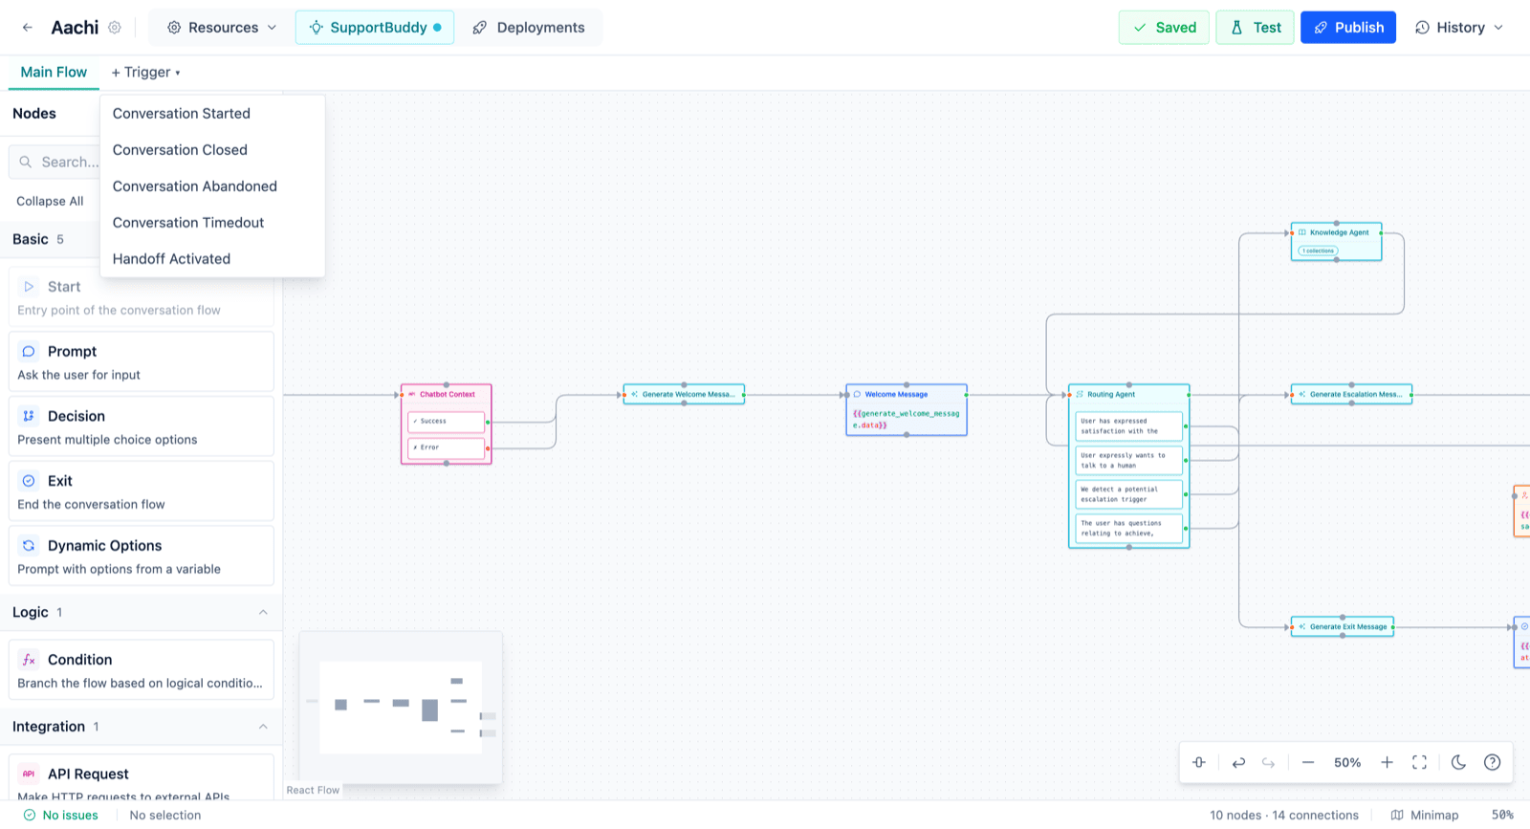The height and width of the screenshot is (829, 1530).
Task: Click 'We detect a potential escalation' route
Action: [1129, 494]
